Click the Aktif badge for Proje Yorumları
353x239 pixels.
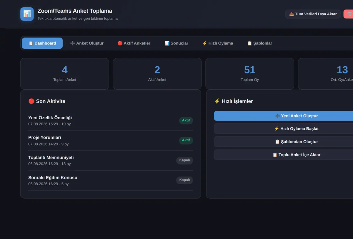click(x=186, y=140)
